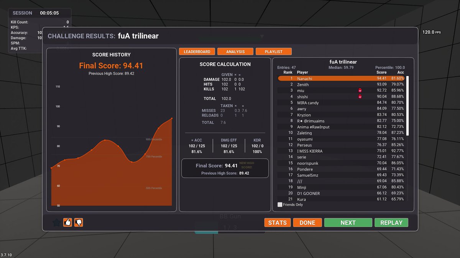This screenshot has height=258, width=460.
Task: Select player serie in leaderboard
Action: (341, 157)
